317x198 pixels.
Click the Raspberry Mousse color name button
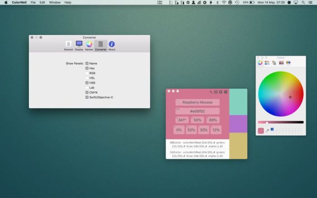tap(197, 103)
